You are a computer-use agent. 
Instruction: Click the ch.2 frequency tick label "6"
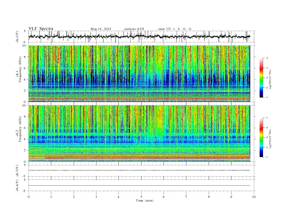[x=25, y=128]
